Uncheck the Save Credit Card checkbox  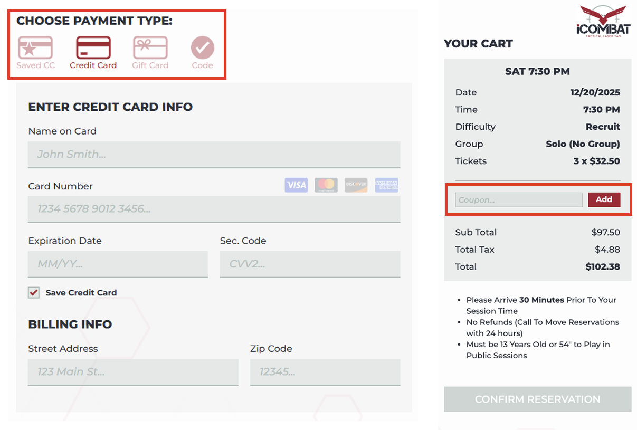(x=34, y=293)
